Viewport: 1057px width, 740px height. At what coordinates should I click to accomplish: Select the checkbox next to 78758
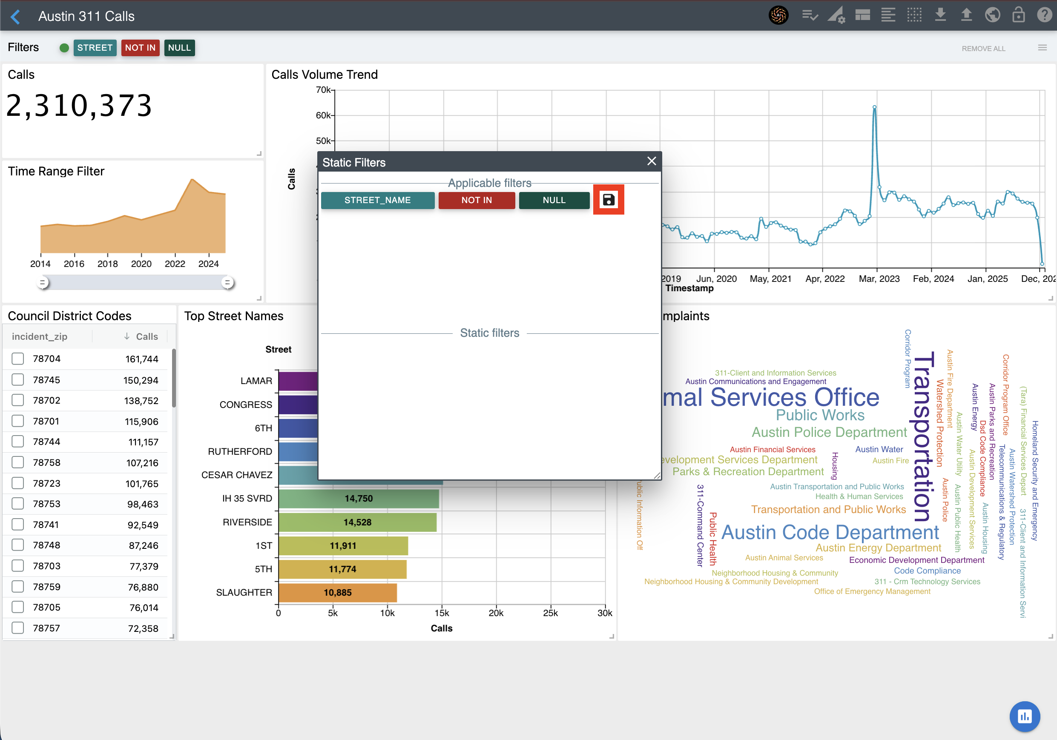click(18, 462)
